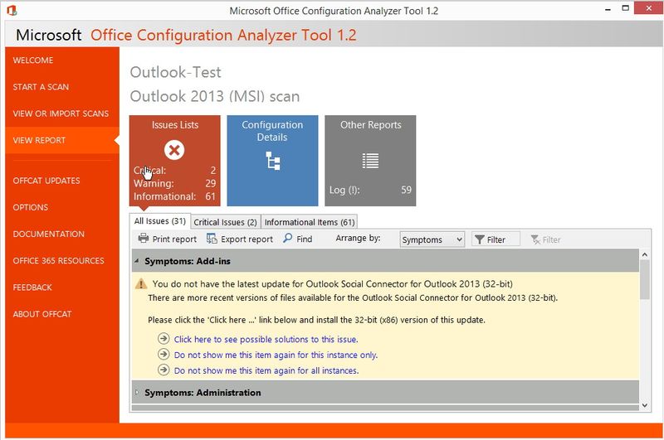Image resolution: width=664 pixels, height=440 pixels.
Task: Switch to the Critical Issues (2) tab
Action: pos(225,222)
